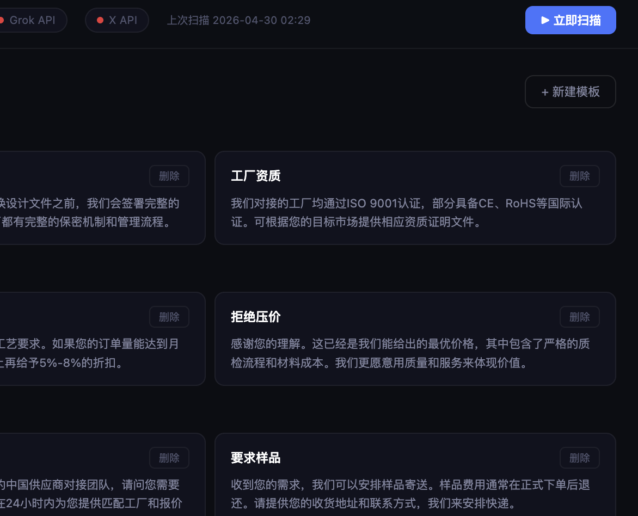Click the ISO 9001 certification template text

tap(407, 212)
